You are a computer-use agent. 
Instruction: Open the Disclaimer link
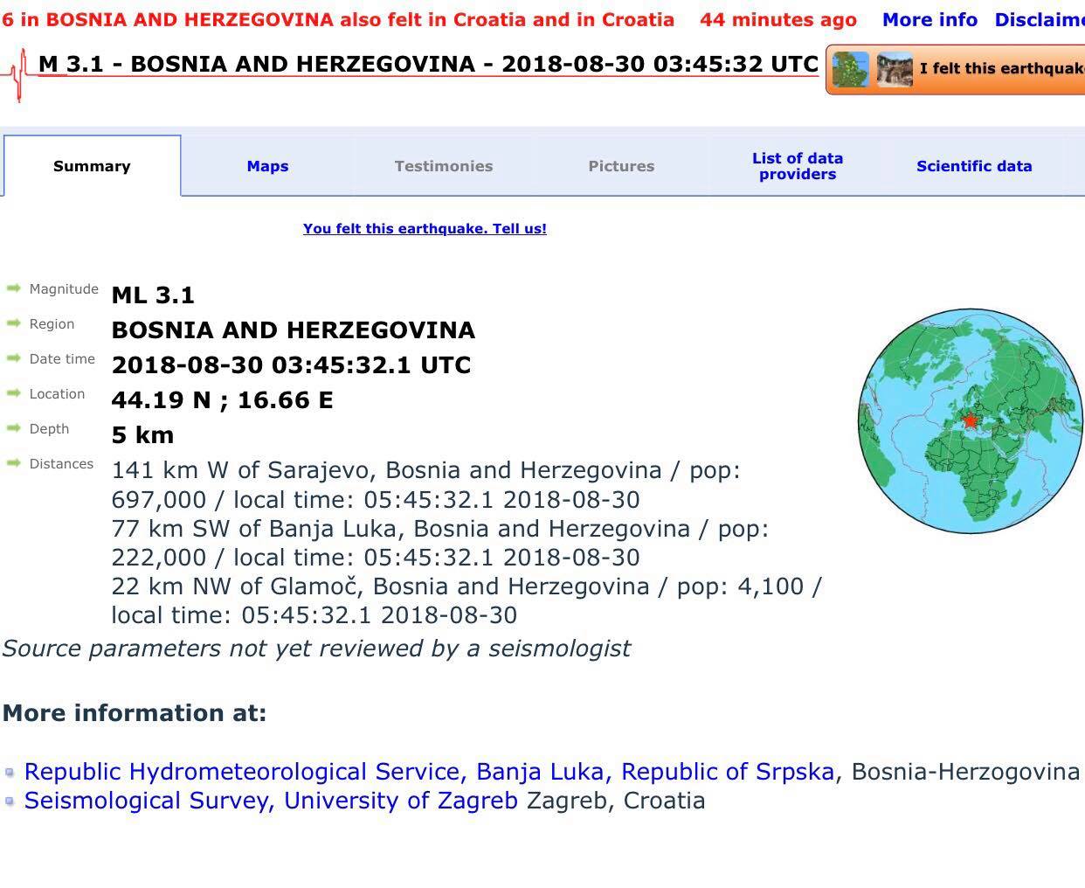[x=1040, y=20]
